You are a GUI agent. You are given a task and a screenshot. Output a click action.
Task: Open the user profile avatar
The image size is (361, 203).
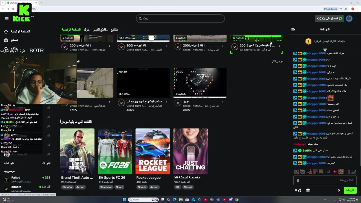(349, 19)
